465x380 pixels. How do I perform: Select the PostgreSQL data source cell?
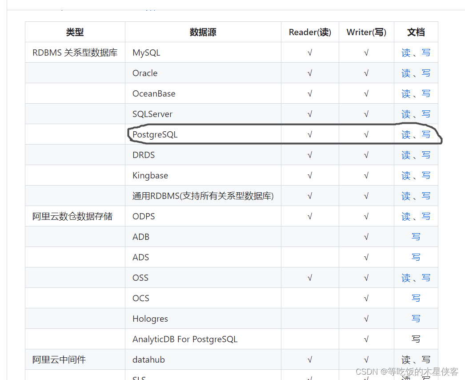pos(203,134)
